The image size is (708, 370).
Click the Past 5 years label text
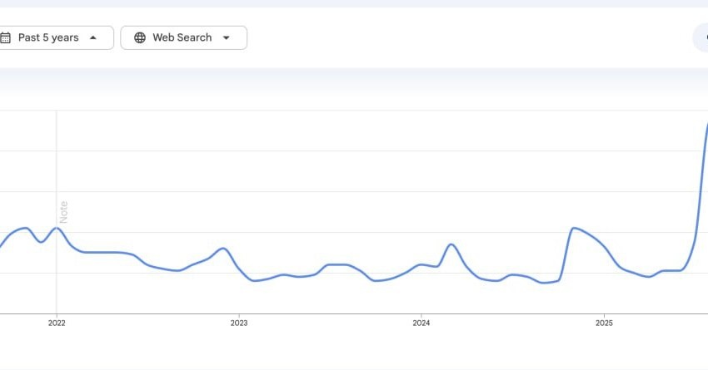[48, 37]
